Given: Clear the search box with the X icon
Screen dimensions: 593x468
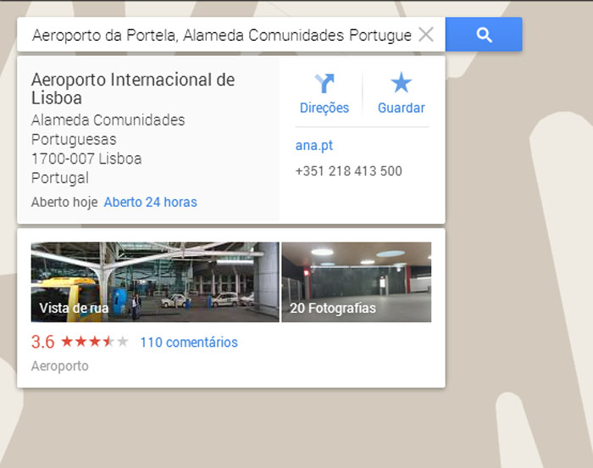Looking at the screenshot, I should 426,35.
